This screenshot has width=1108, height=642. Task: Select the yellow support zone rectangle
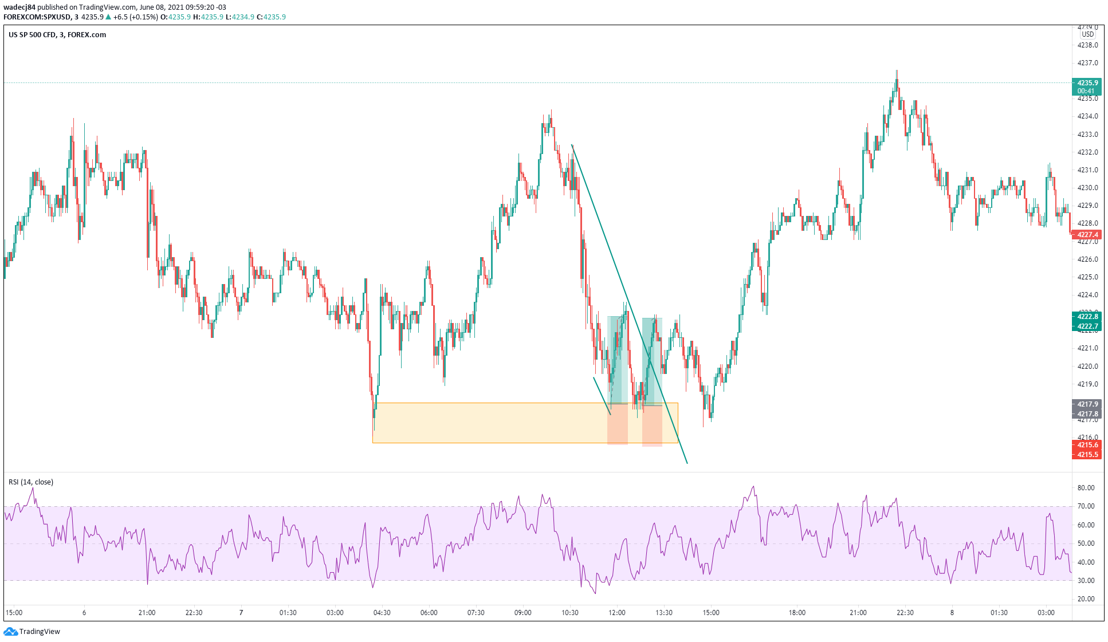point(487,423)
